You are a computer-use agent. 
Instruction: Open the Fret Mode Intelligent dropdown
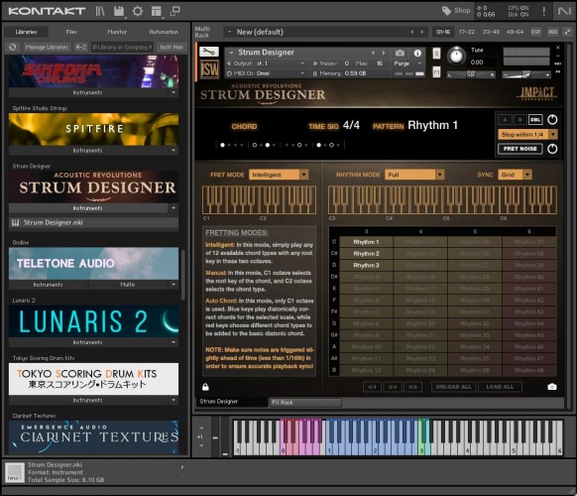279,175
